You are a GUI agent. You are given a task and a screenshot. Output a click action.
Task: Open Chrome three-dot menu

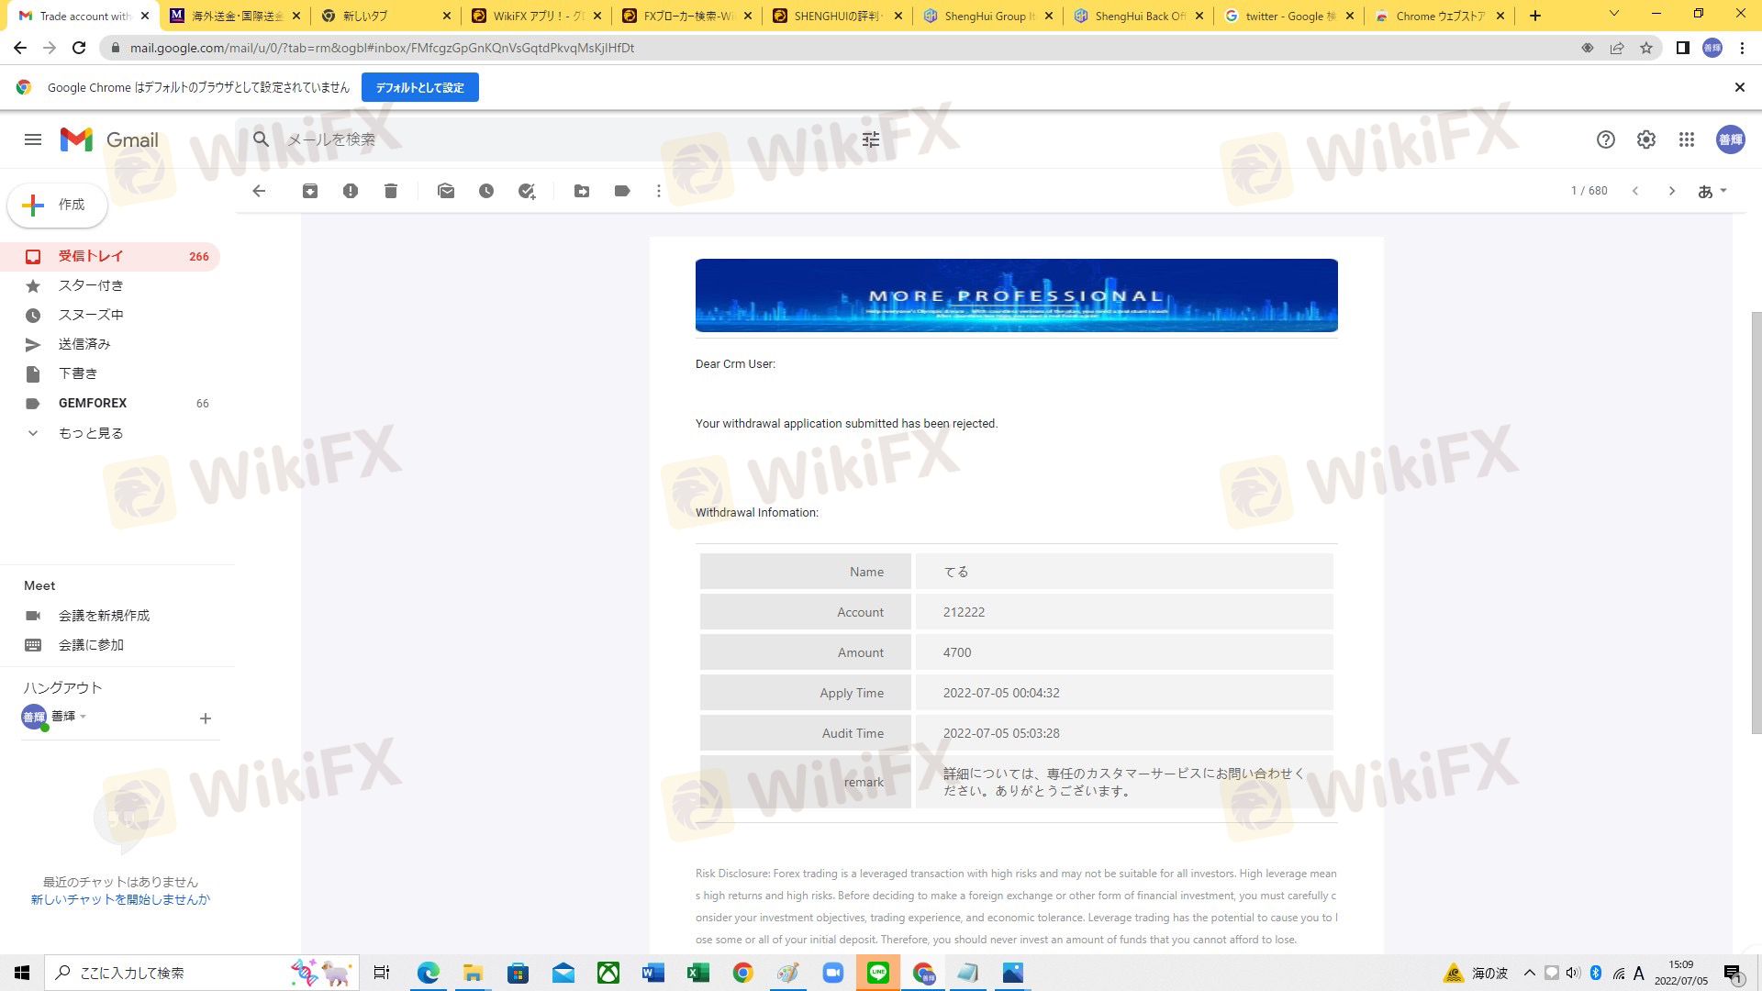click(x=1742, y=48)
